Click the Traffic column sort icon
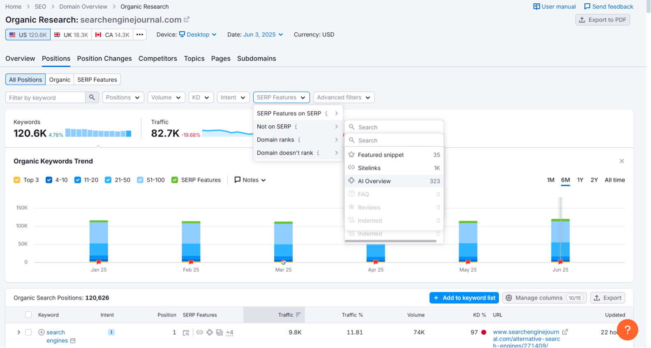The image size is (651, 348). coord(298,315)
